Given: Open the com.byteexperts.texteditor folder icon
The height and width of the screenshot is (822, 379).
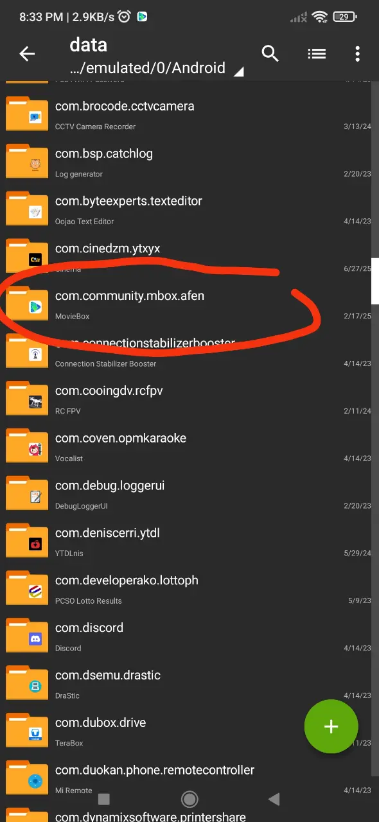Looking at the screenshot, I should click(x=27, y=209).
